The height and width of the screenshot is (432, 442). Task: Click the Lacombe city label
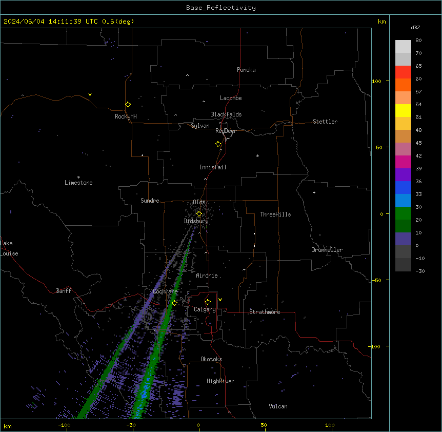point(231,98)
